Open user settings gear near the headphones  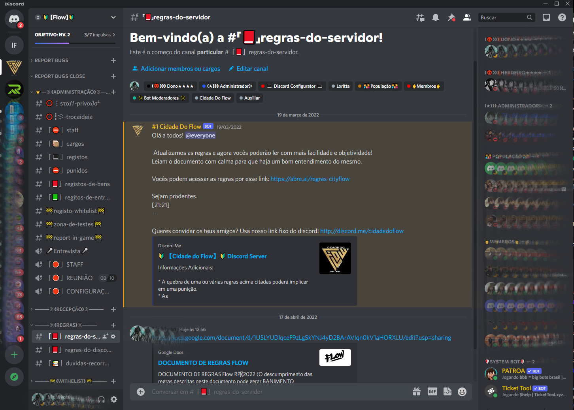pyautogui.click(x=114, y=399)
